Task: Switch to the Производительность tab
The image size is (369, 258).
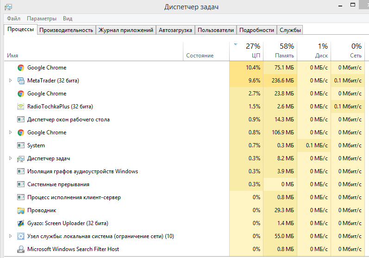Action: [66, 30]
